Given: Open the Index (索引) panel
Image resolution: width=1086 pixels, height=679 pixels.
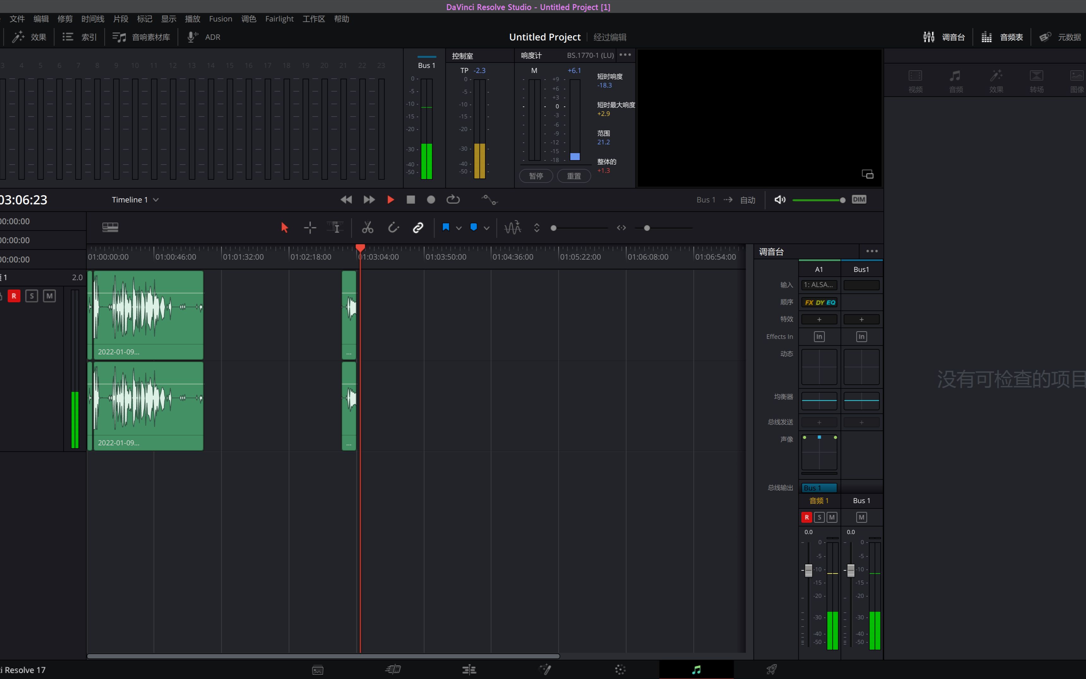Looking at the screenshot, I should coord(80,37).
